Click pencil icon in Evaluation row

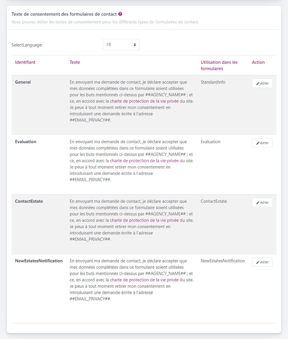(258, 143)
